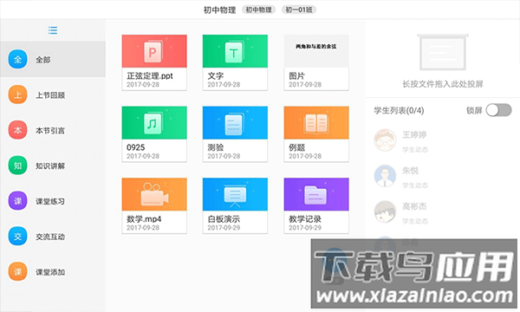Open the 图片 image thumbnail

(316, 51)
